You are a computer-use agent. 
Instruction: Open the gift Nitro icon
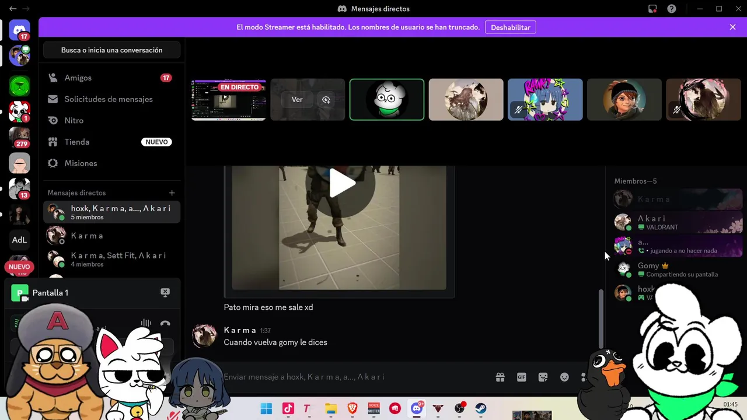click(x=500, y=377)
